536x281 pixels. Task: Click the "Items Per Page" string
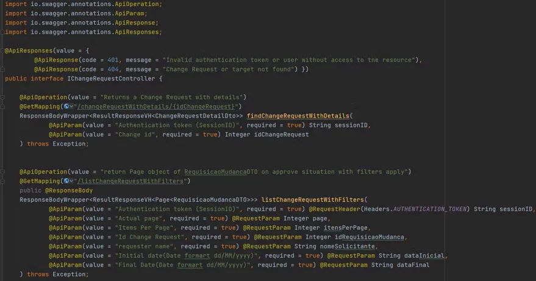pos(145,228)
